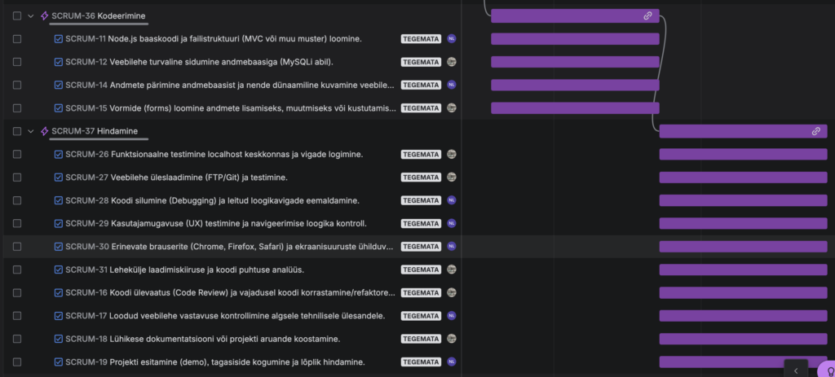
Task: Click the SCRUM-11 assignee avatar
Action: point(451,38)
